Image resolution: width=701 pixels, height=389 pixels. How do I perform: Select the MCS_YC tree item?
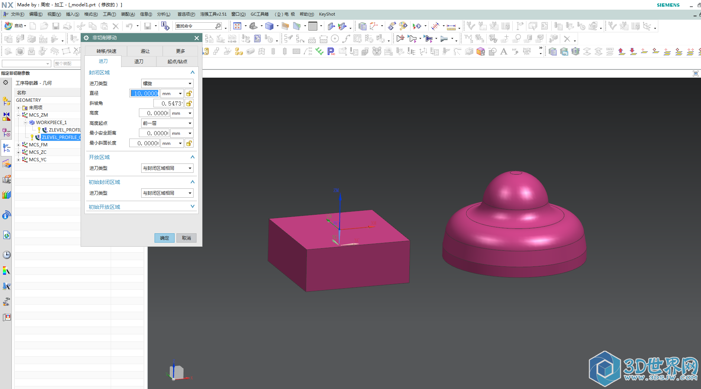point(38,160)
